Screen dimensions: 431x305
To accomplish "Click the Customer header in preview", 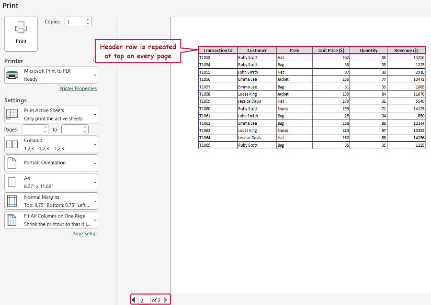I will click(257, 50).
